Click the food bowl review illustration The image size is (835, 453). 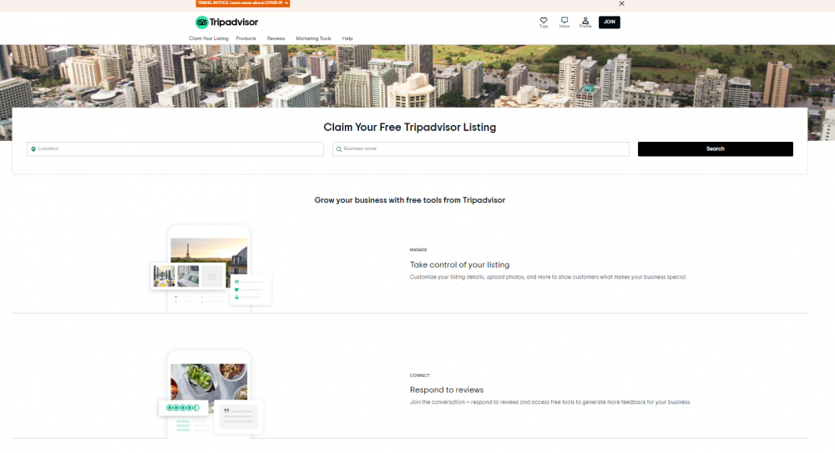click(x=211, y=394)
